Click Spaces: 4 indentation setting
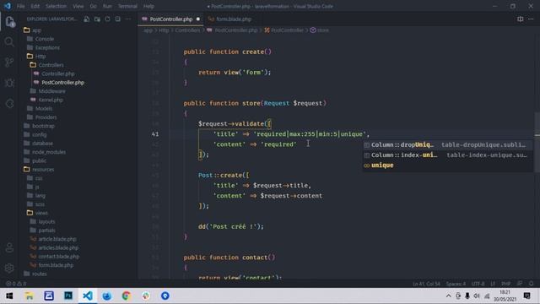 tap(456, 284)
